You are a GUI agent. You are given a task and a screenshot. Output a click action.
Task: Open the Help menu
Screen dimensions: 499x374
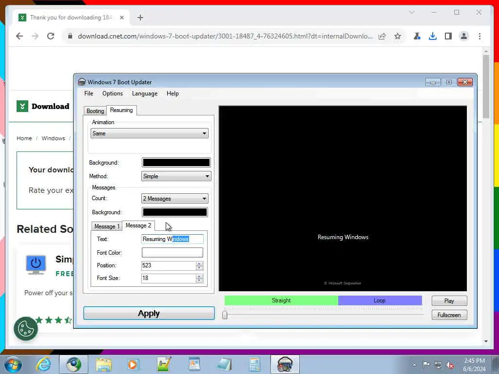pyautogui.click(x=173, y=93)
